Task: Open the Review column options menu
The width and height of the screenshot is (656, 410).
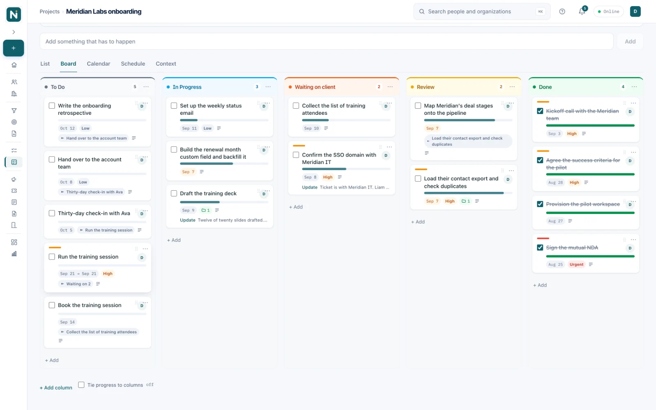Action: coord(512,87)
